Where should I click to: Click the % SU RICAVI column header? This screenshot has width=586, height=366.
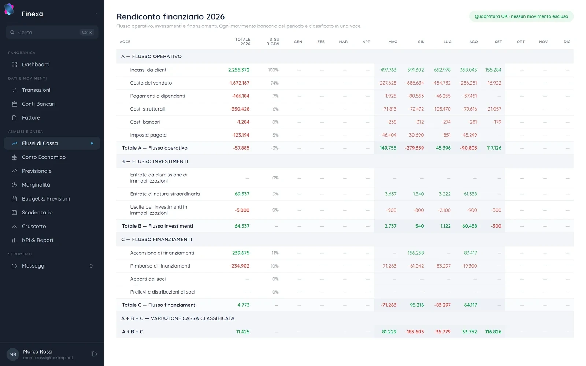click(273, 42)
